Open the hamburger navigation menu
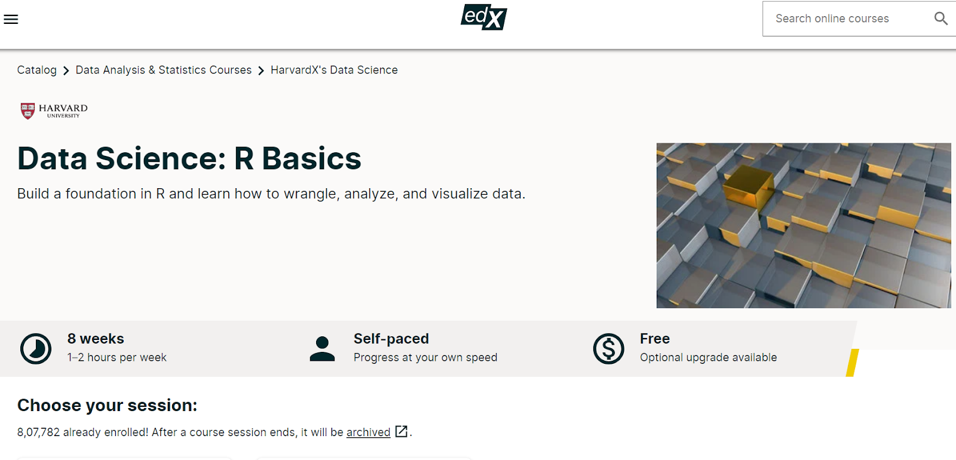Image resolution: width=956 pixels, height=460 pixels. (11, 19)
